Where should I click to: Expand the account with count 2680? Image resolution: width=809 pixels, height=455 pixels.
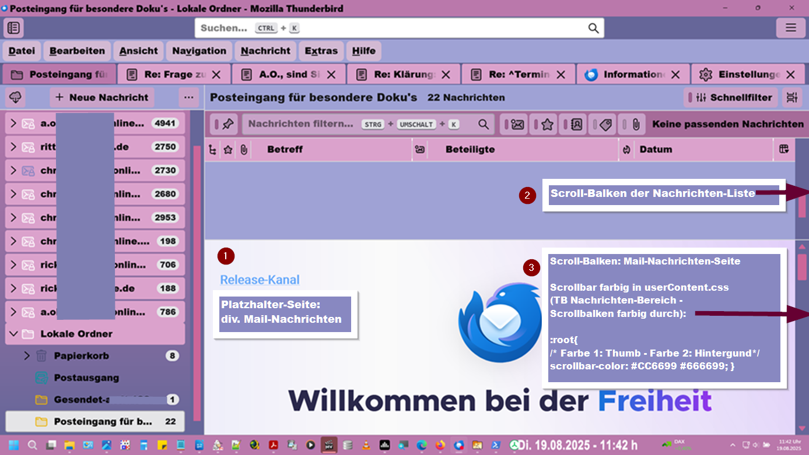13,194
